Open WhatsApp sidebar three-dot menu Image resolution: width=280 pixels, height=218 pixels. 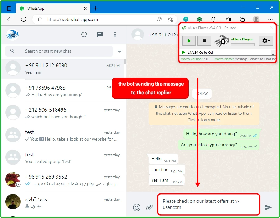tap(115, 34)
